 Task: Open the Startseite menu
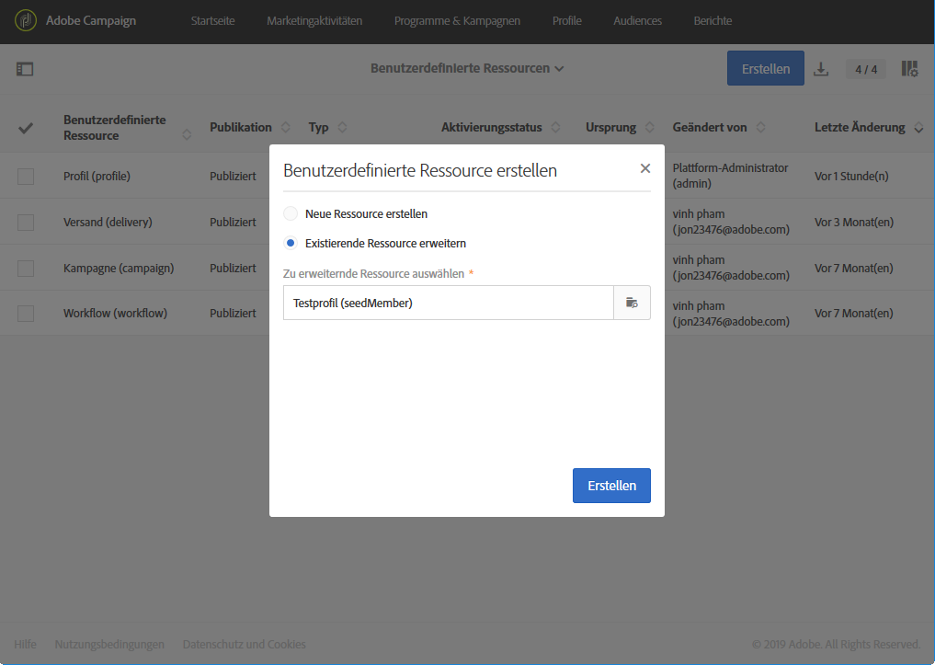pyautogui.click(x=213, y=21)
